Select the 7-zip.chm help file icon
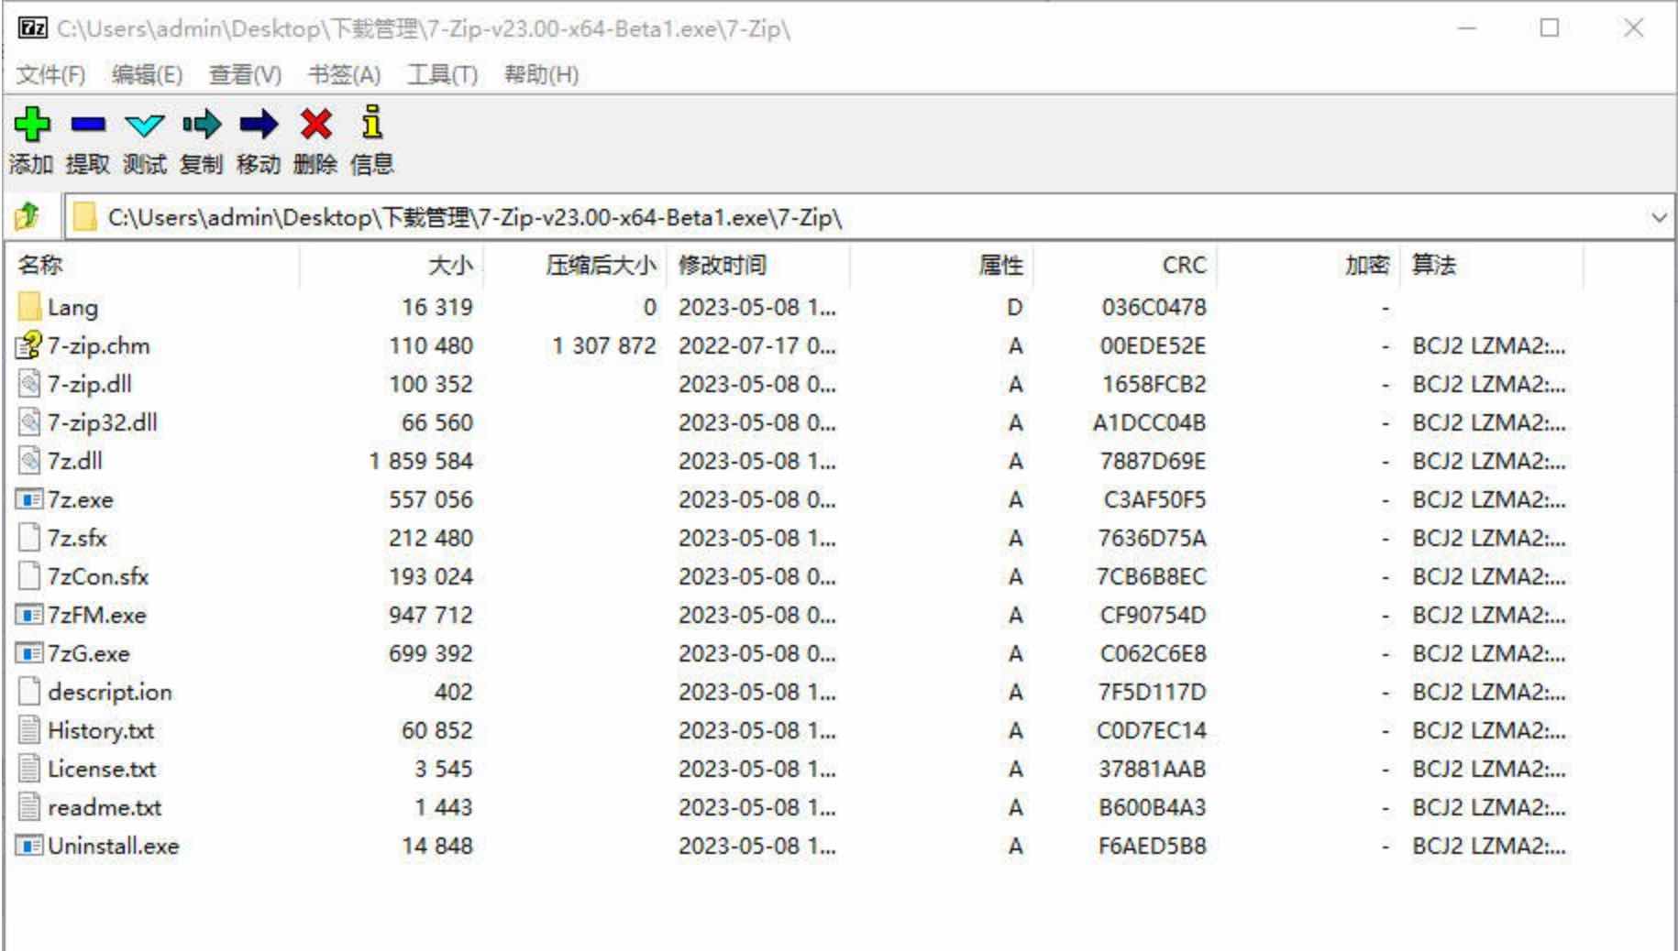1678x951 pixels. coord(29,345)
